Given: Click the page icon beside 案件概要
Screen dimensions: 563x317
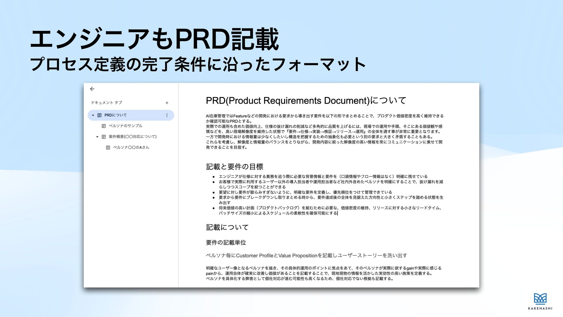Looking at the screenshot, I should [104, 137].
